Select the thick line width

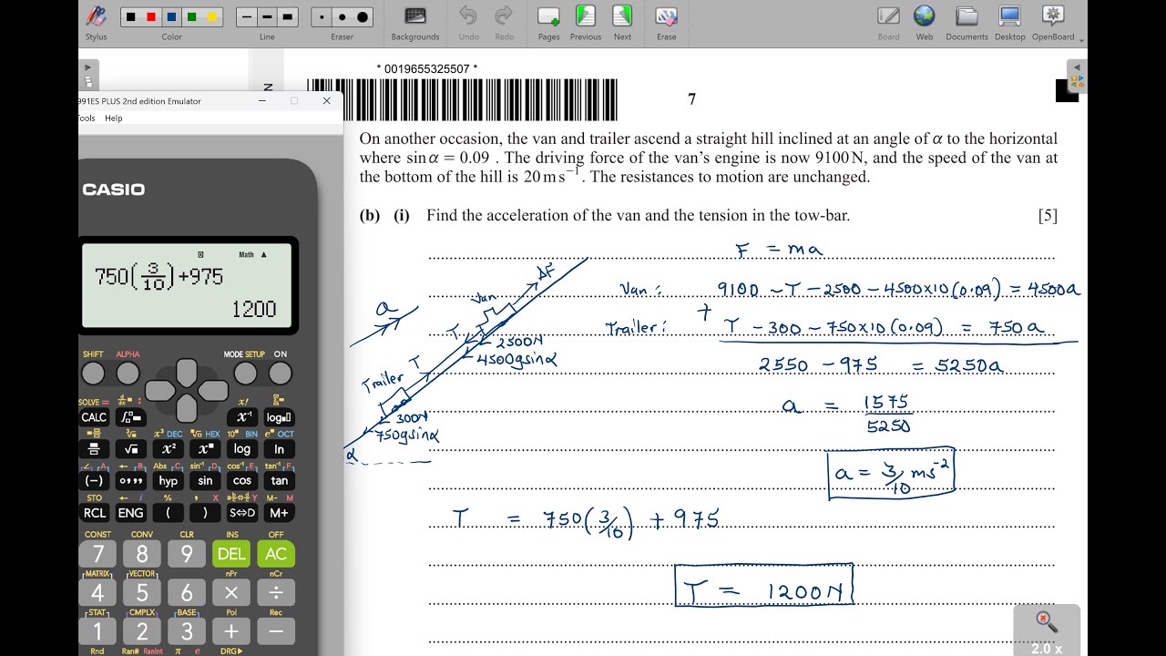(287, 17)
